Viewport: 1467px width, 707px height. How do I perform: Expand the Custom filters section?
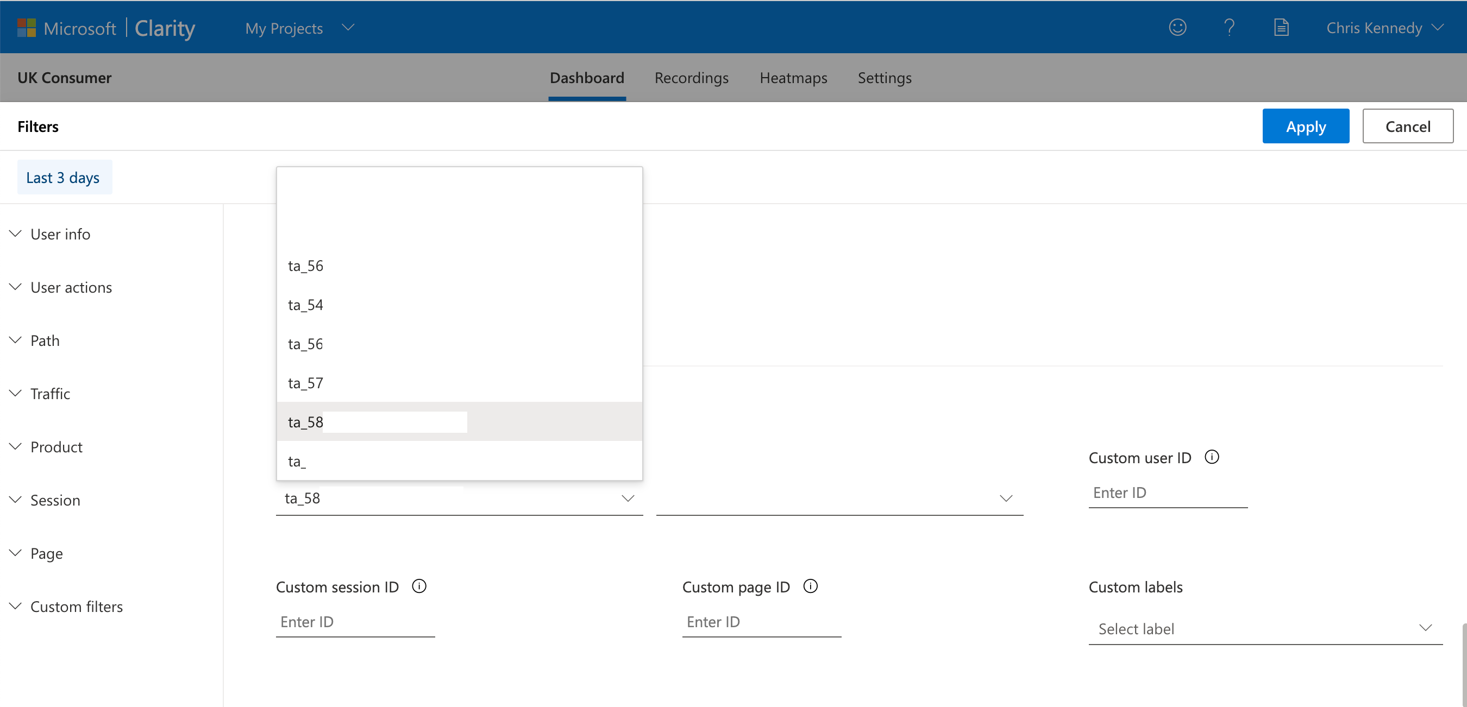pyautogui.click(x=76, y=606)
